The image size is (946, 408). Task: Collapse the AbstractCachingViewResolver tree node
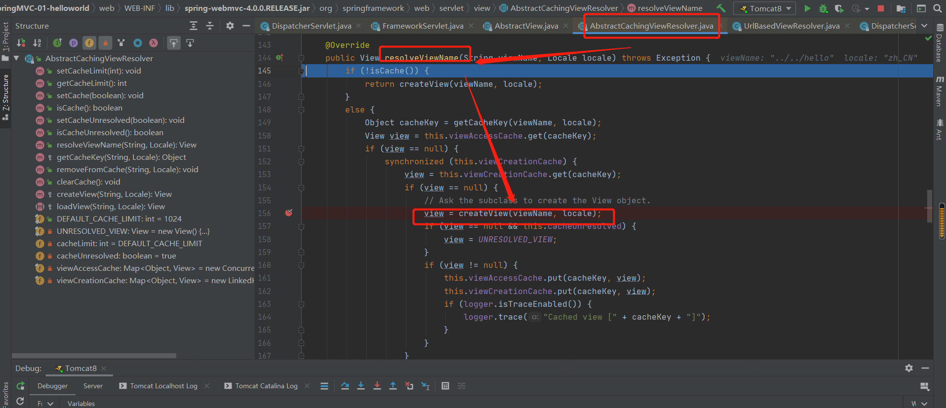(x=16, y=58)
